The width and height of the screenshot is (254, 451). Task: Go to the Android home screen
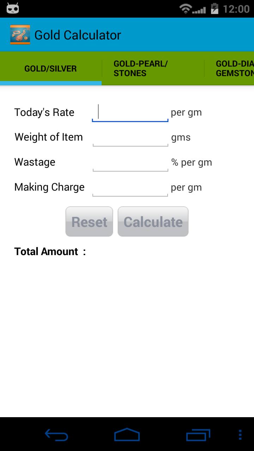click(x=127, y=435)
